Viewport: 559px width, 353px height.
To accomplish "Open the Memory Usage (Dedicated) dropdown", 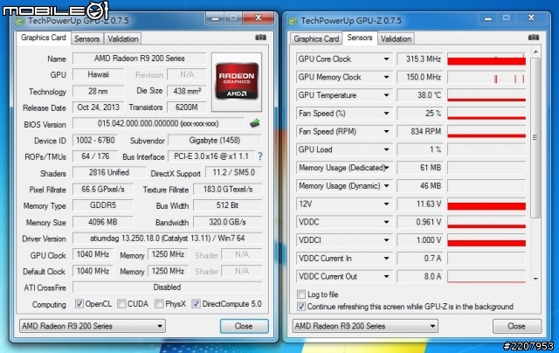I will pyautogui.click(x=387, y=168).
